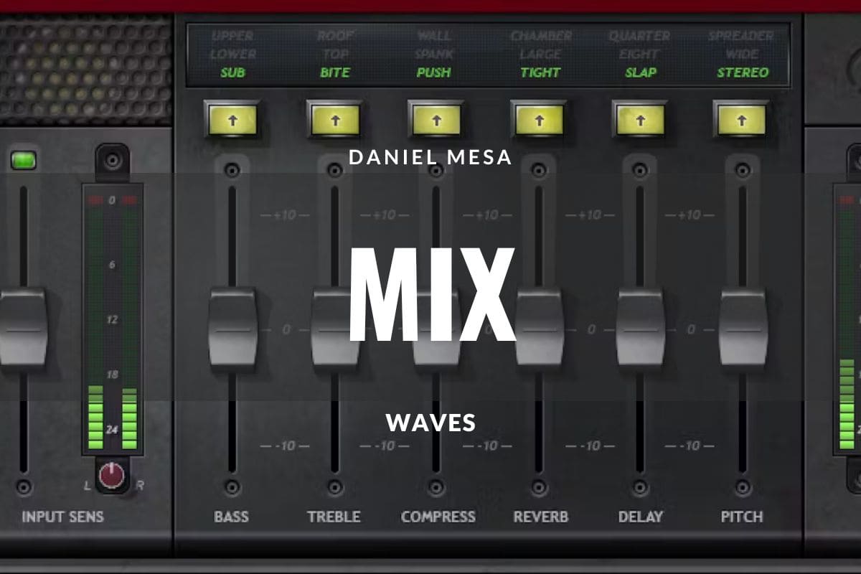Select the UPPER bass mode label
The width and height of the screenshot is (861, 574).
point(232,35)
